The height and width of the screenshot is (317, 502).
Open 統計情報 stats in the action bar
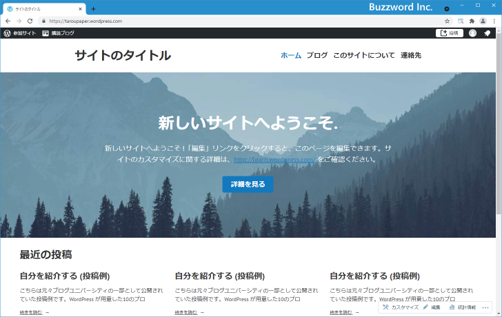click(x=462, y=307)
